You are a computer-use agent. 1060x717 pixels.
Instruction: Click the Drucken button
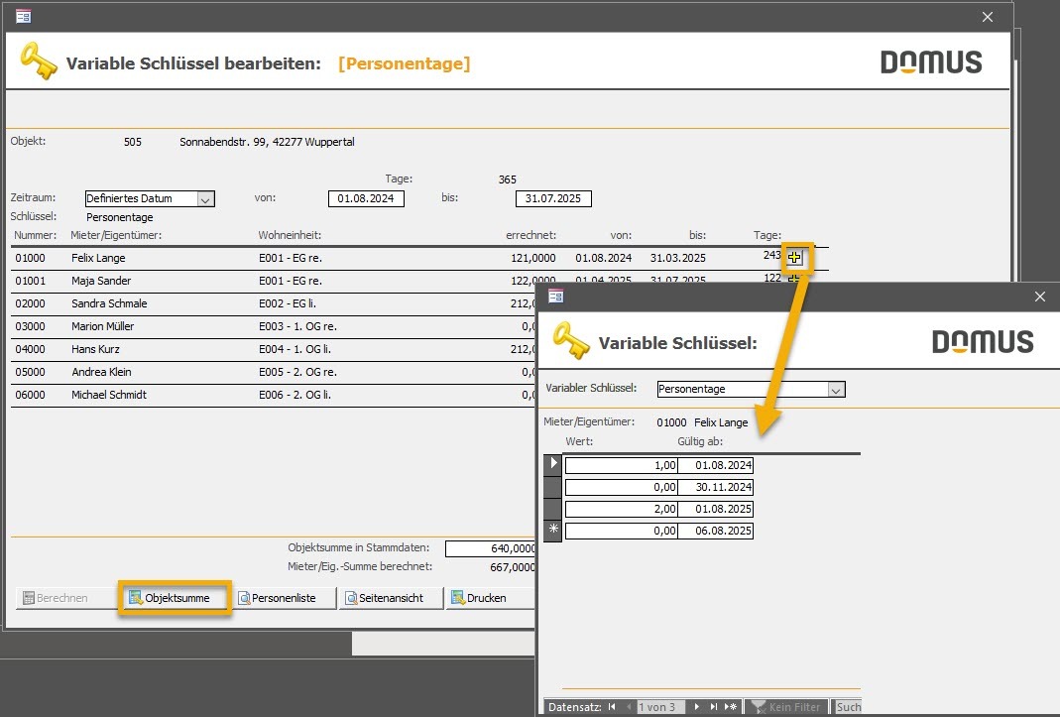click(490, 598)
